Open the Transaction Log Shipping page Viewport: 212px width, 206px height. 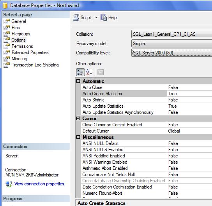[x=35, y=65]
